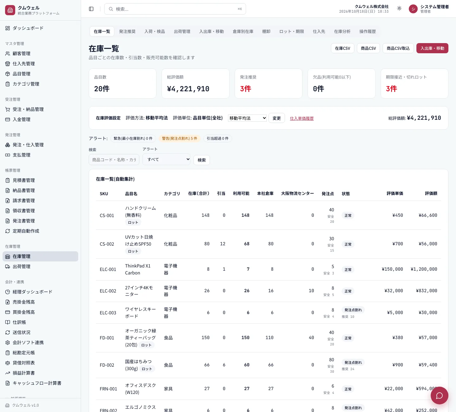Screen dimensions: 456x412
Task: Click the truck icon for 出荷管理
Action: (x=8, y=267)
